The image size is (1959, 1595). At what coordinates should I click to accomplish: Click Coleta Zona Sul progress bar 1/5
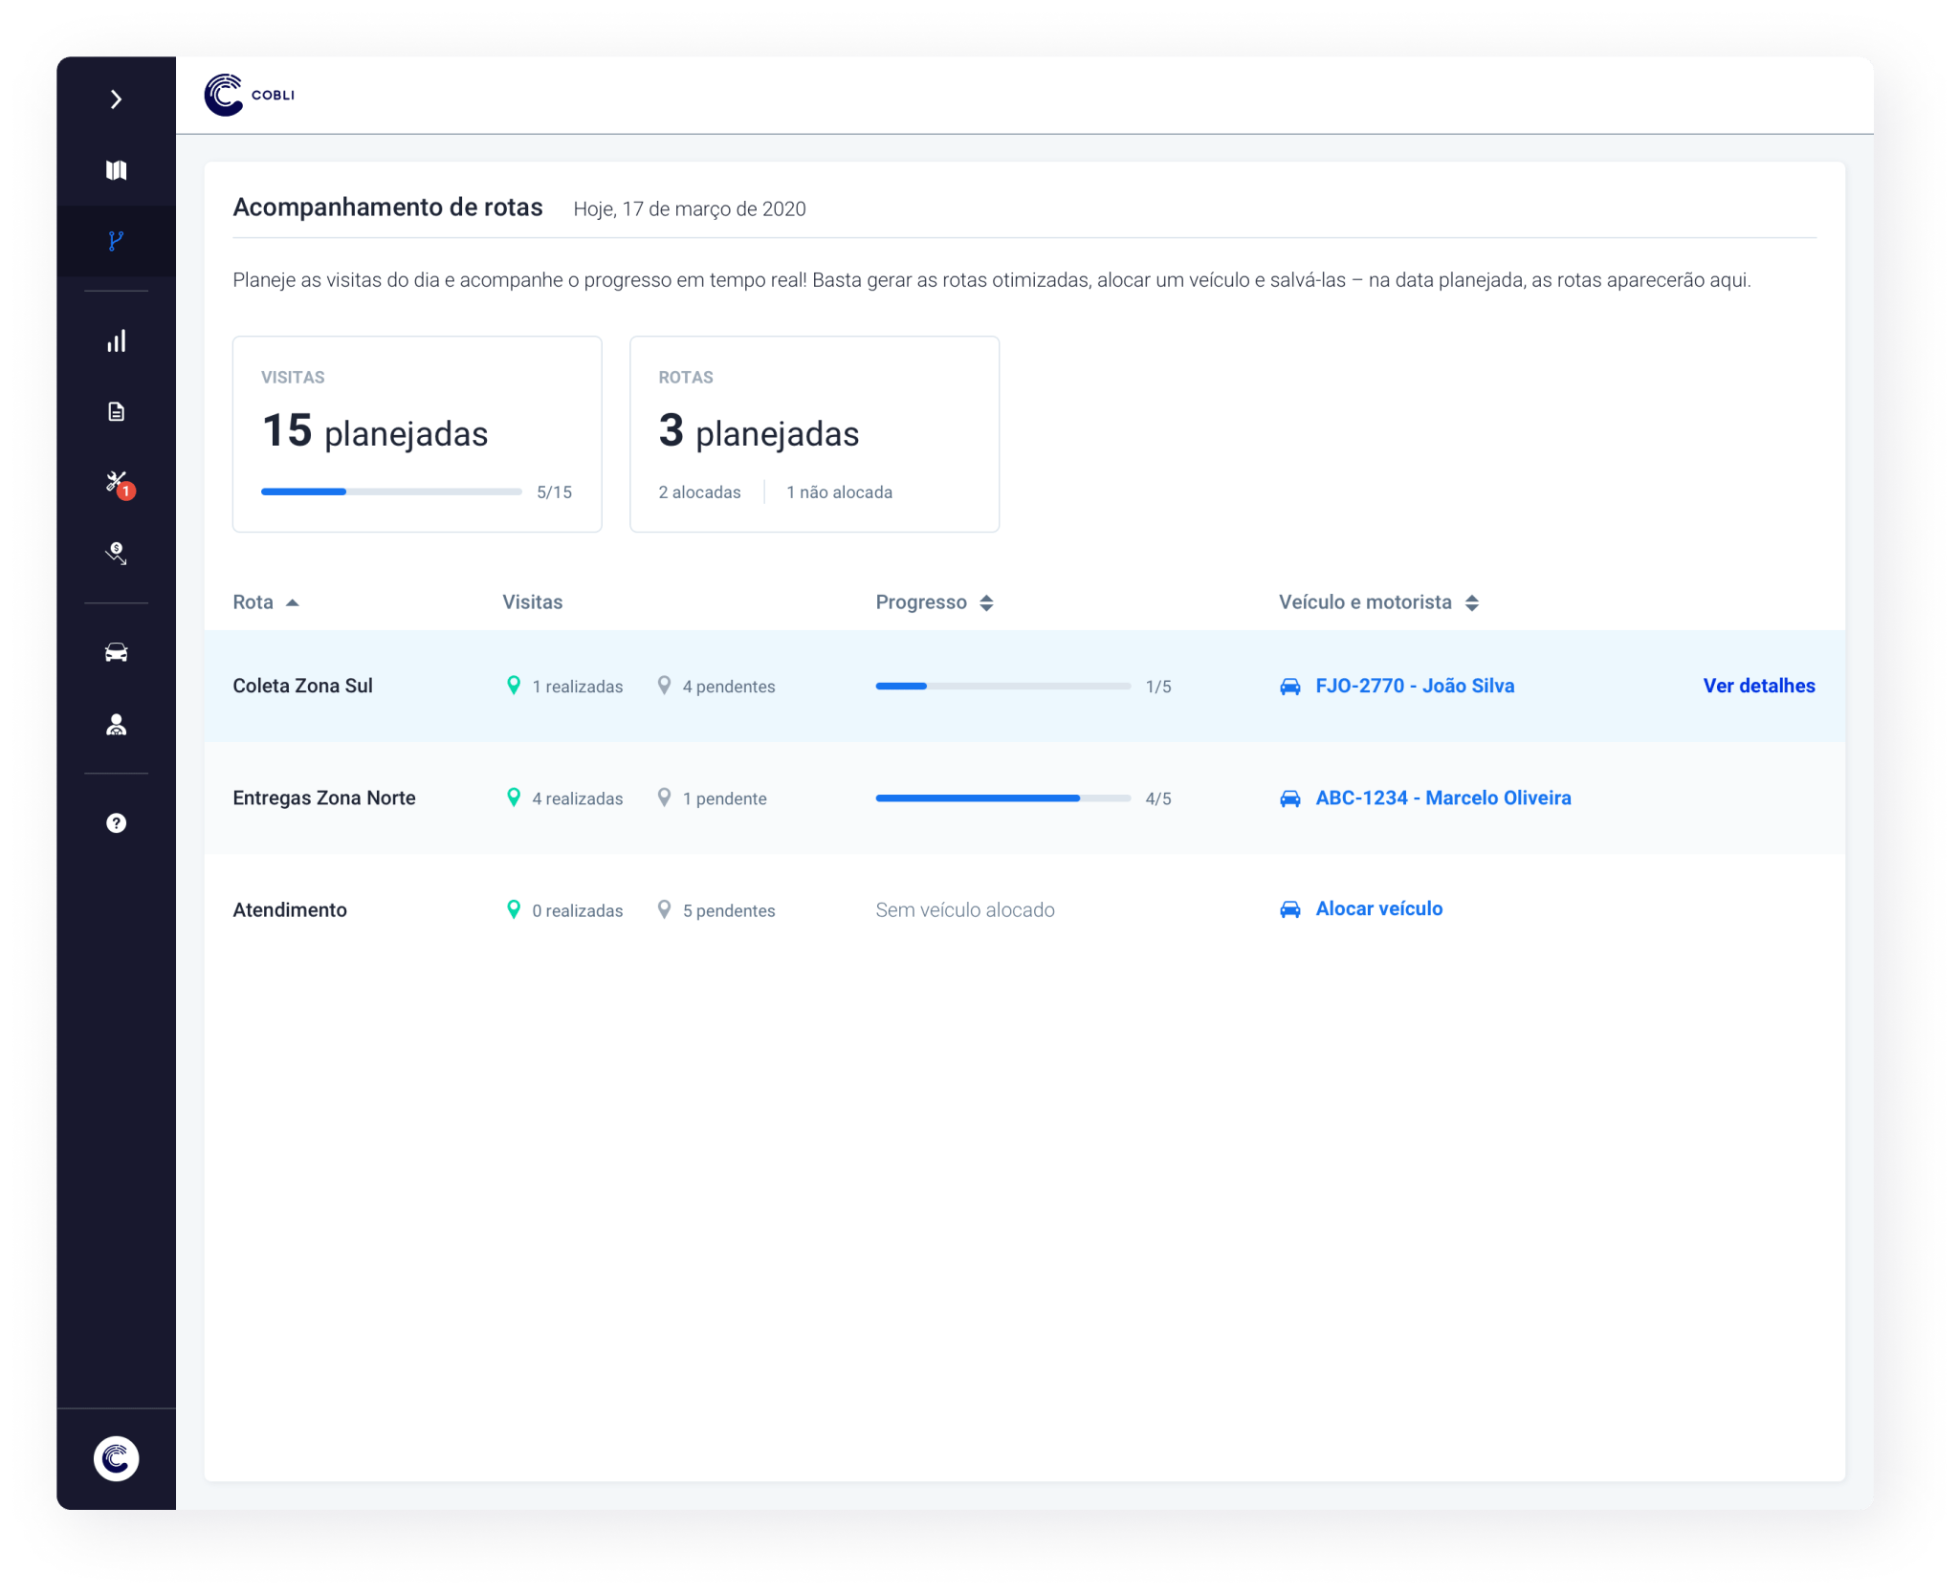coord(1003,686)
